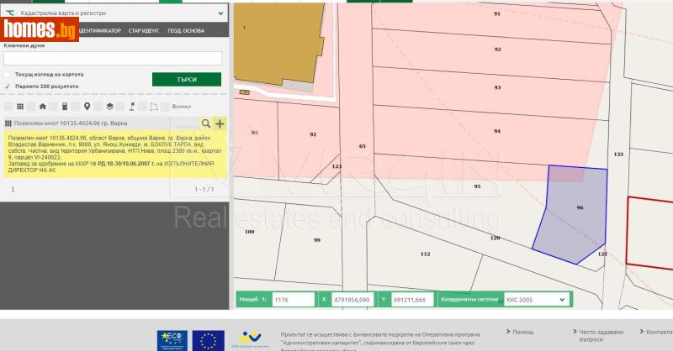The image size is (673, 351).
Task: Tick the checkbox before the layers icon
Action: click(98, 107)
